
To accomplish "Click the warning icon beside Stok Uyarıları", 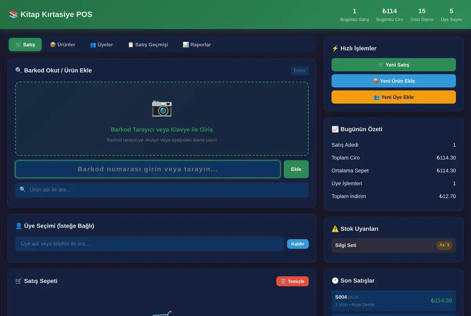I will 335,229.
